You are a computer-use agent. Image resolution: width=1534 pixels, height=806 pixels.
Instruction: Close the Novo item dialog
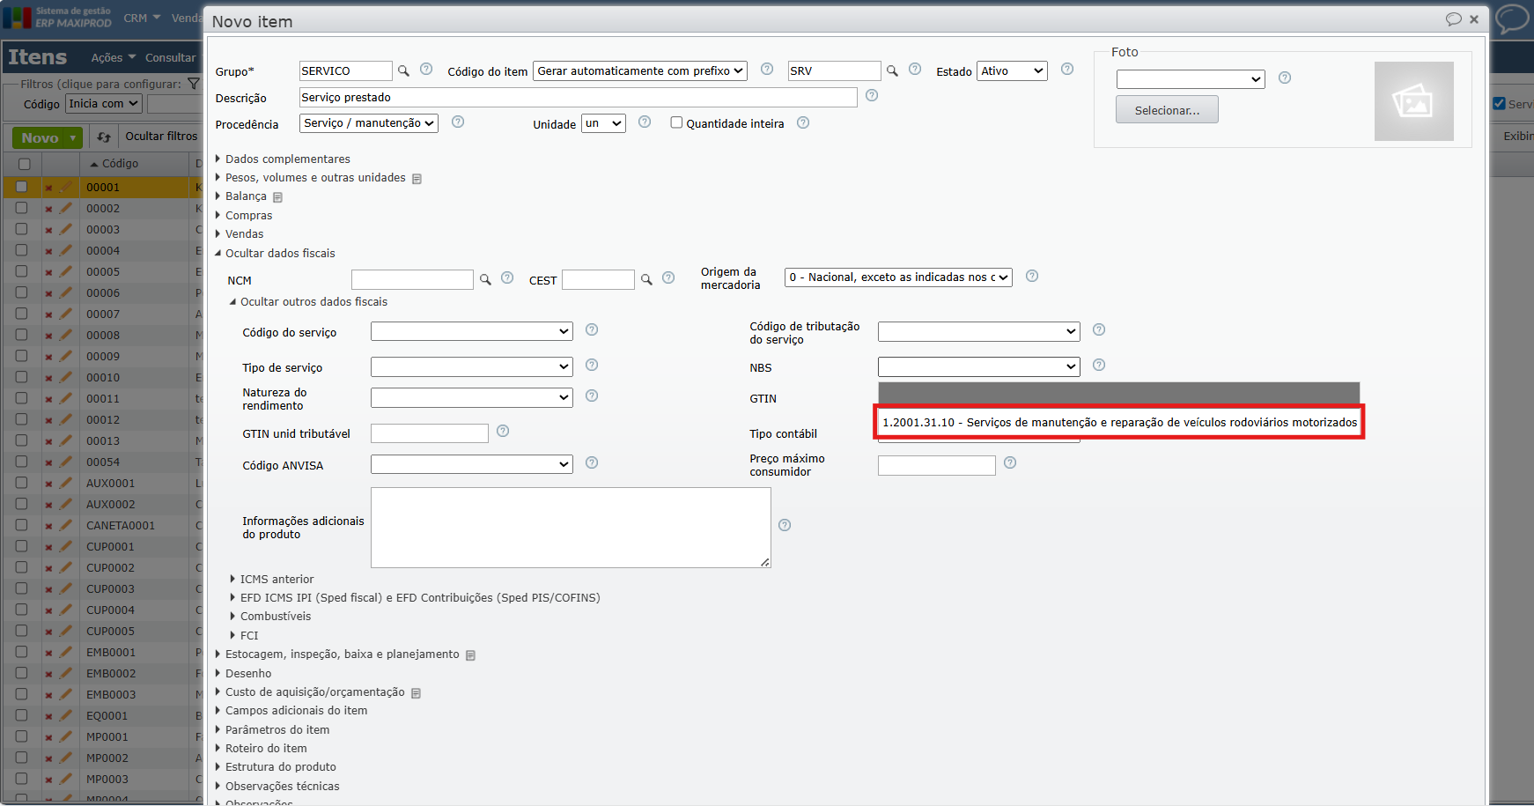click(x=1474, y=19)
